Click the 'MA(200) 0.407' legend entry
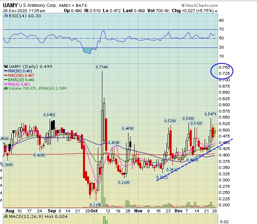This screenshot has height=224, width=257. (x=21, y=76)
